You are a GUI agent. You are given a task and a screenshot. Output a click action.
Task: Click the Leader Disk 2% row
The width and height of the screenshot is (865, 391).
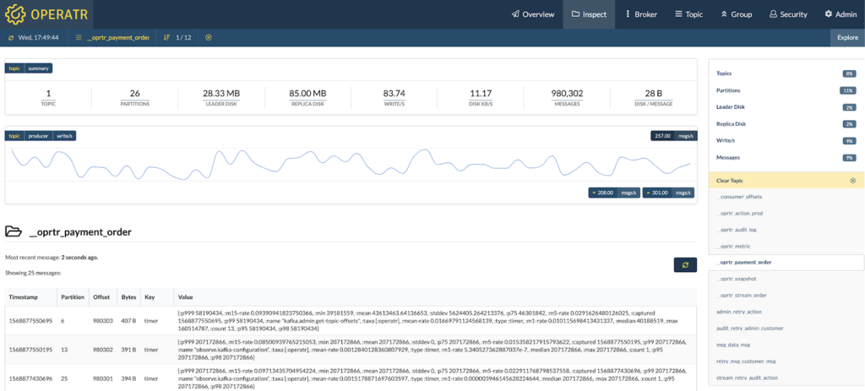tap(786, 107)
